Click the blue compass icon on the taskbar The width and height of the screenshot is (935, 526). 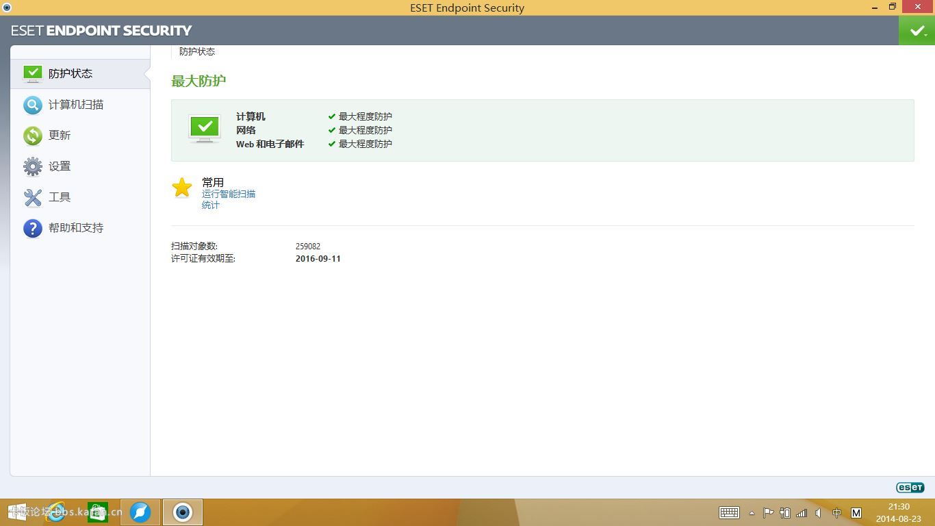[140, 512]
